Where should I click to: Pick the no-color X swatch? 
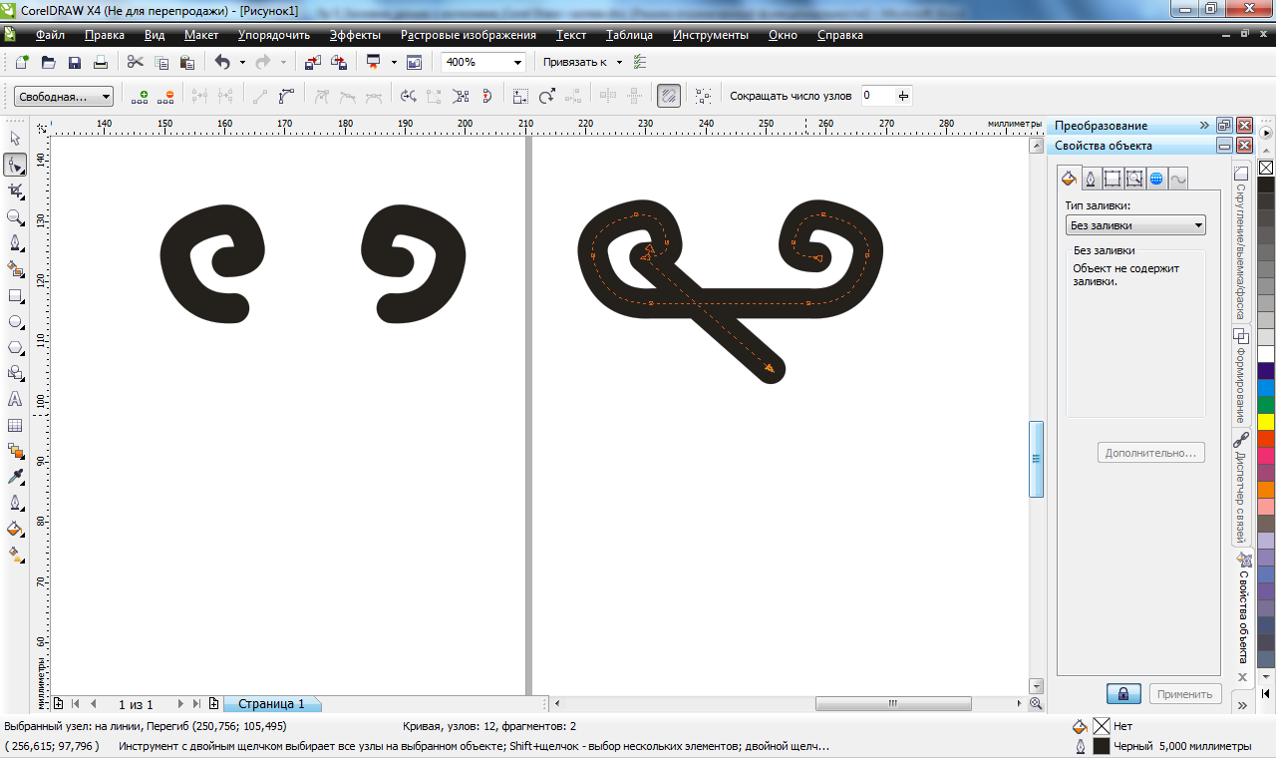coord(1266,168)
